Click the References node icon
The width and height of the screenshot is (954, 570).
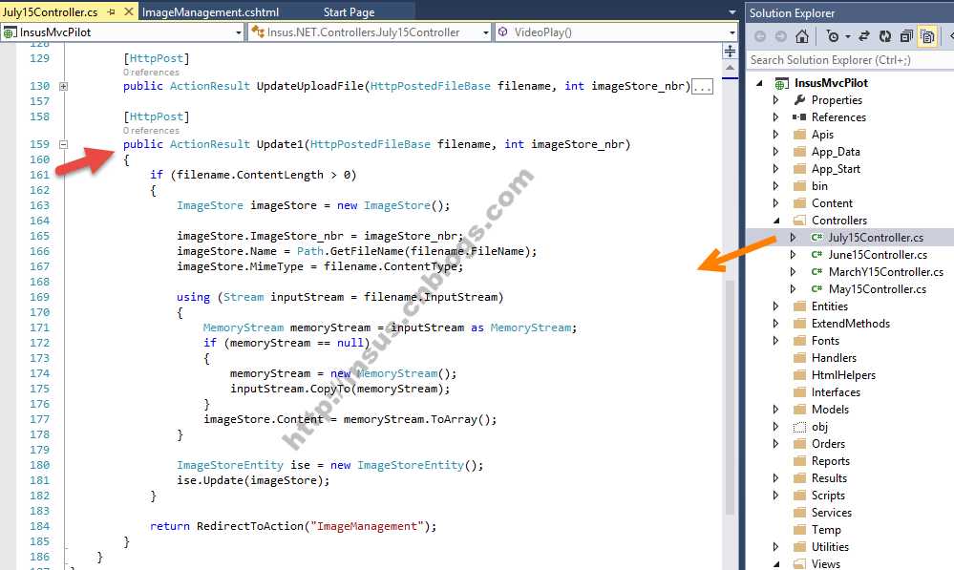[x=799, y=116]
